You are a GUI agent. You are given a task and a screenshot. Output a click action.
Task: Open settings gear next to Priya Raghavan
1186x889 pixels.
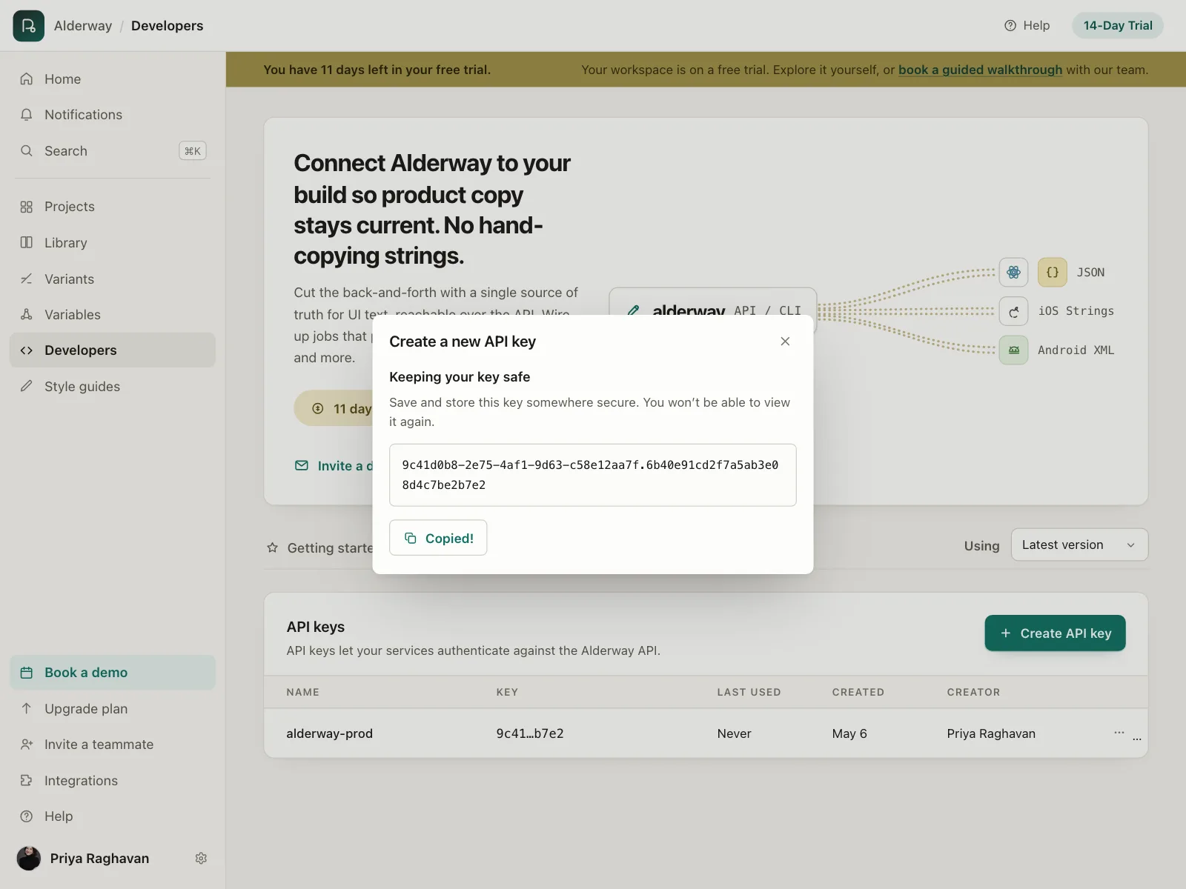201,859
